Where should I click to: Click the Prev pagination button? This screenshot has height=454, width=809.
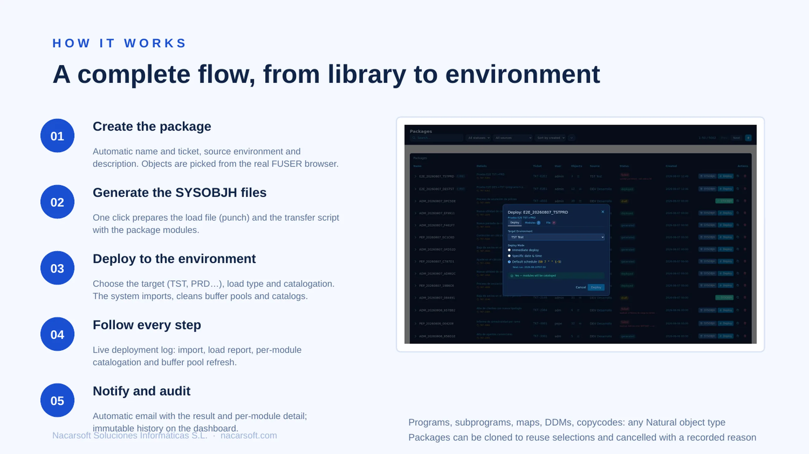pos(724,138)
